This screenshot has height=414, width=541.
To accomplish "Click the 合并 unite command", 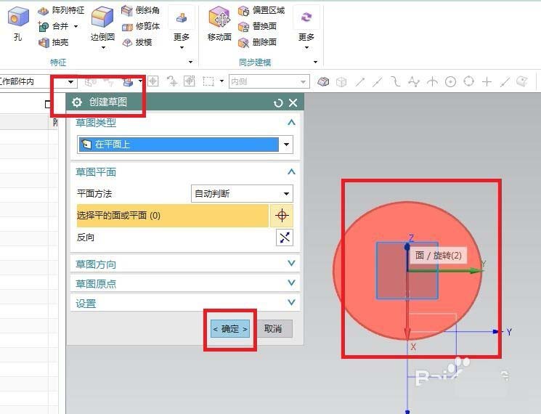I will click(54, 26).
